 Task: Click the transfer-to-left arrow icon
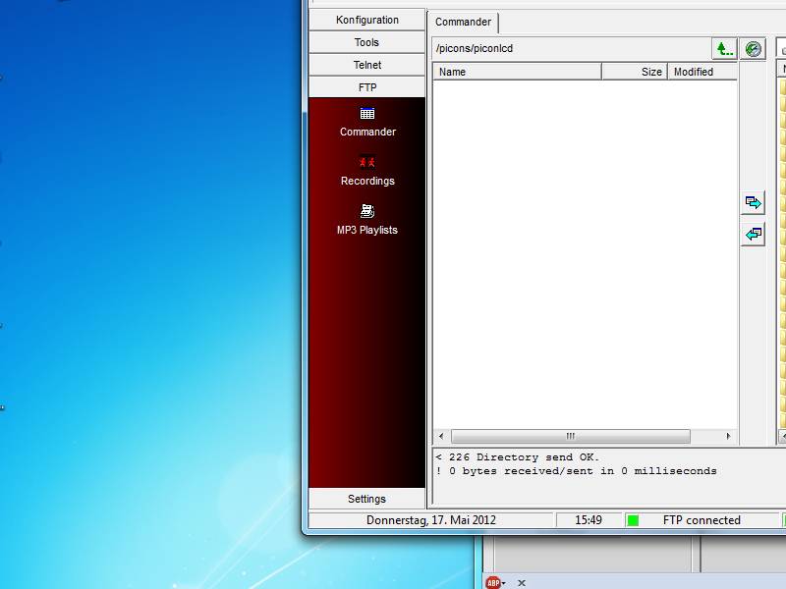(x=754, y=235)
